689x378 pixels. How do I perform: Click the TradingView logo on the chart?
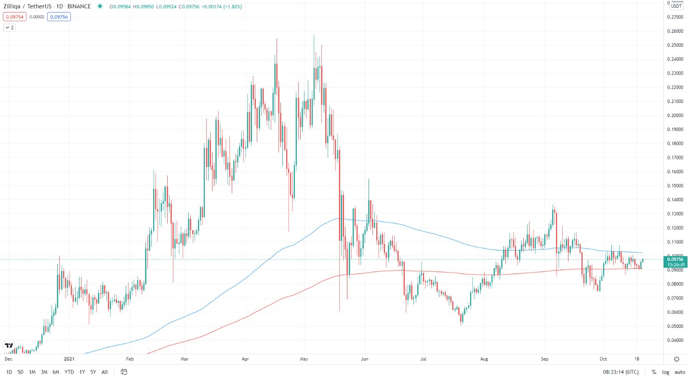[x=9, y=345]
